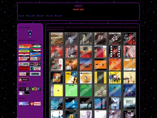Screen dimensions: 157x118
Task: Select the Radiohead Pablo Honey CD
Action: coord(85,78)
